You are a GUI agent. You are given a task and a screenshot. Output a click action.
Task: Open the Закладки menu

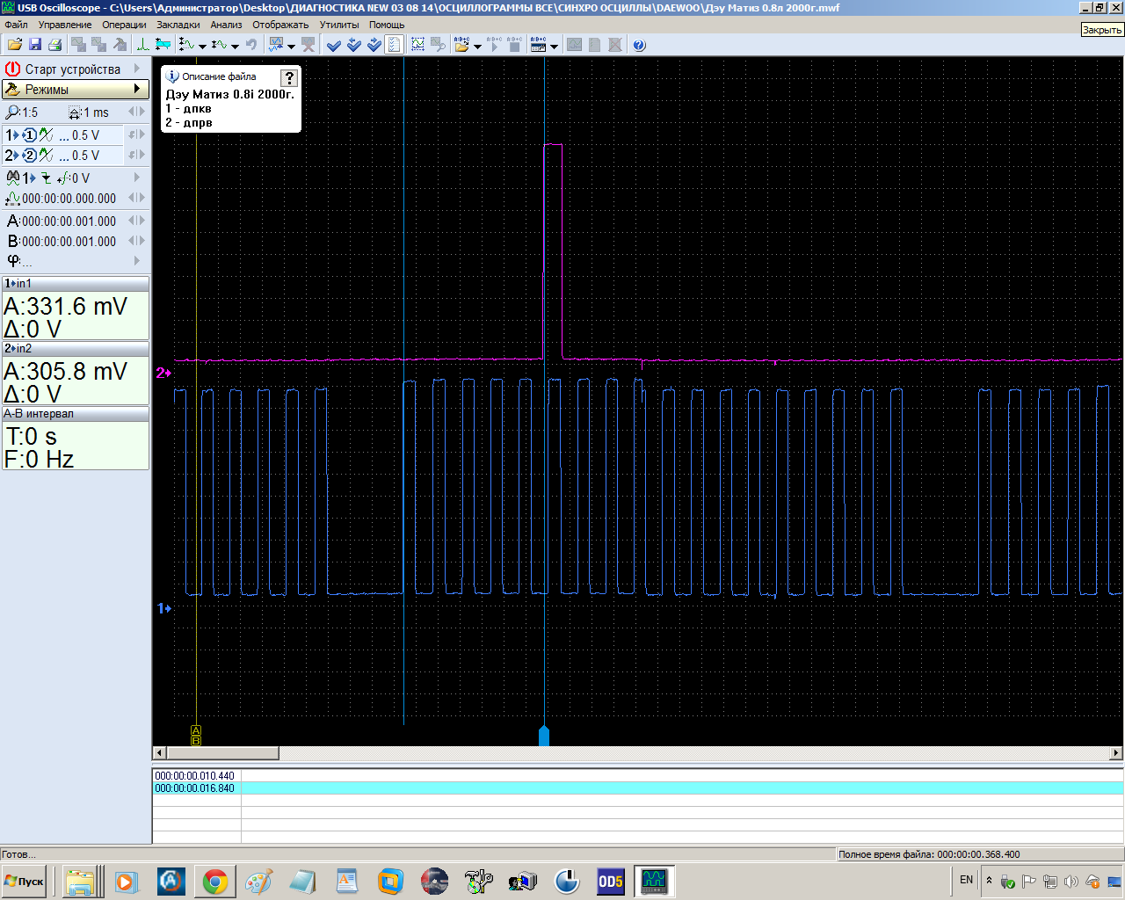click(x=178, y=25)
